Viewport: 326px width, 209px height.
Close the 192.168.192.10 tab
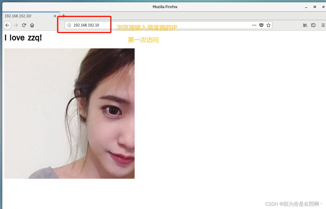[x=55, y=16]
